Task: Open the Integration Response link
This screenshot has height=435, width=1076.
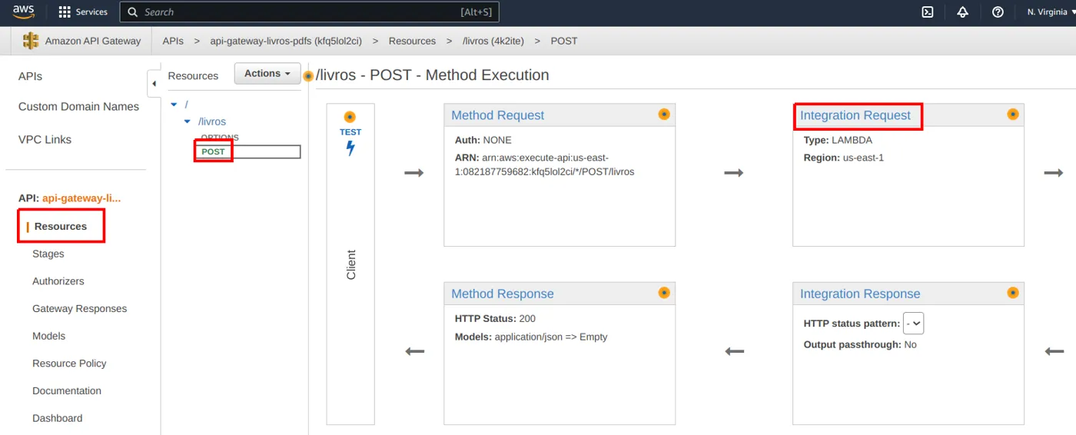Action: click(860, 294)
